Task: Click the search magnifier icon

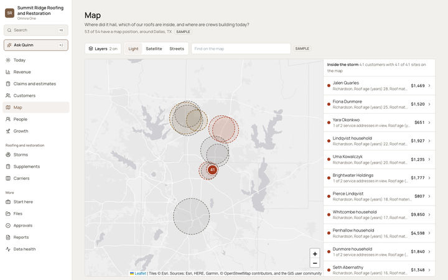Action: (9, 30)
